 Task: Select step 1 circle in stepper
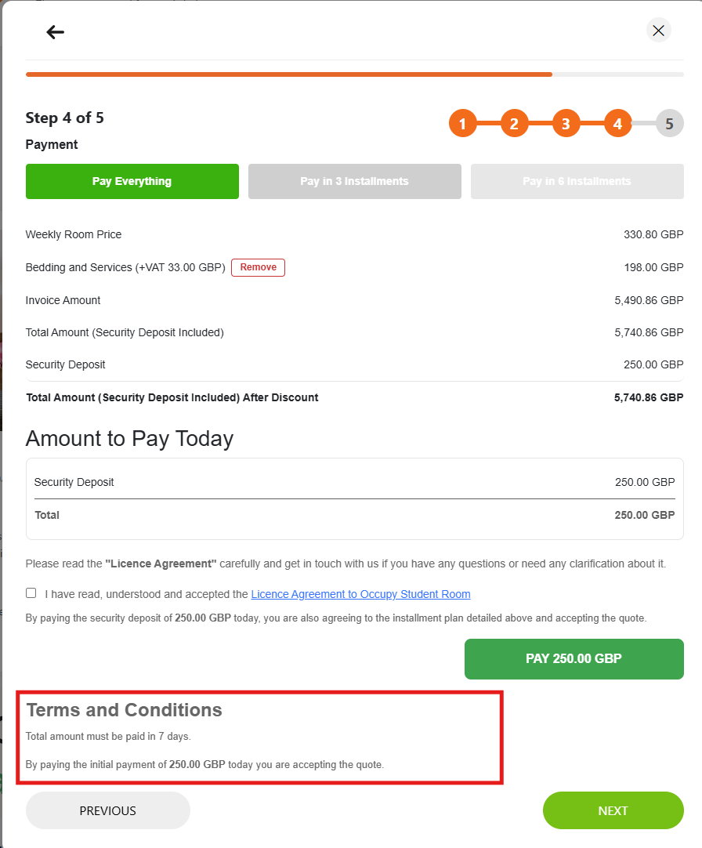(462, 123)
